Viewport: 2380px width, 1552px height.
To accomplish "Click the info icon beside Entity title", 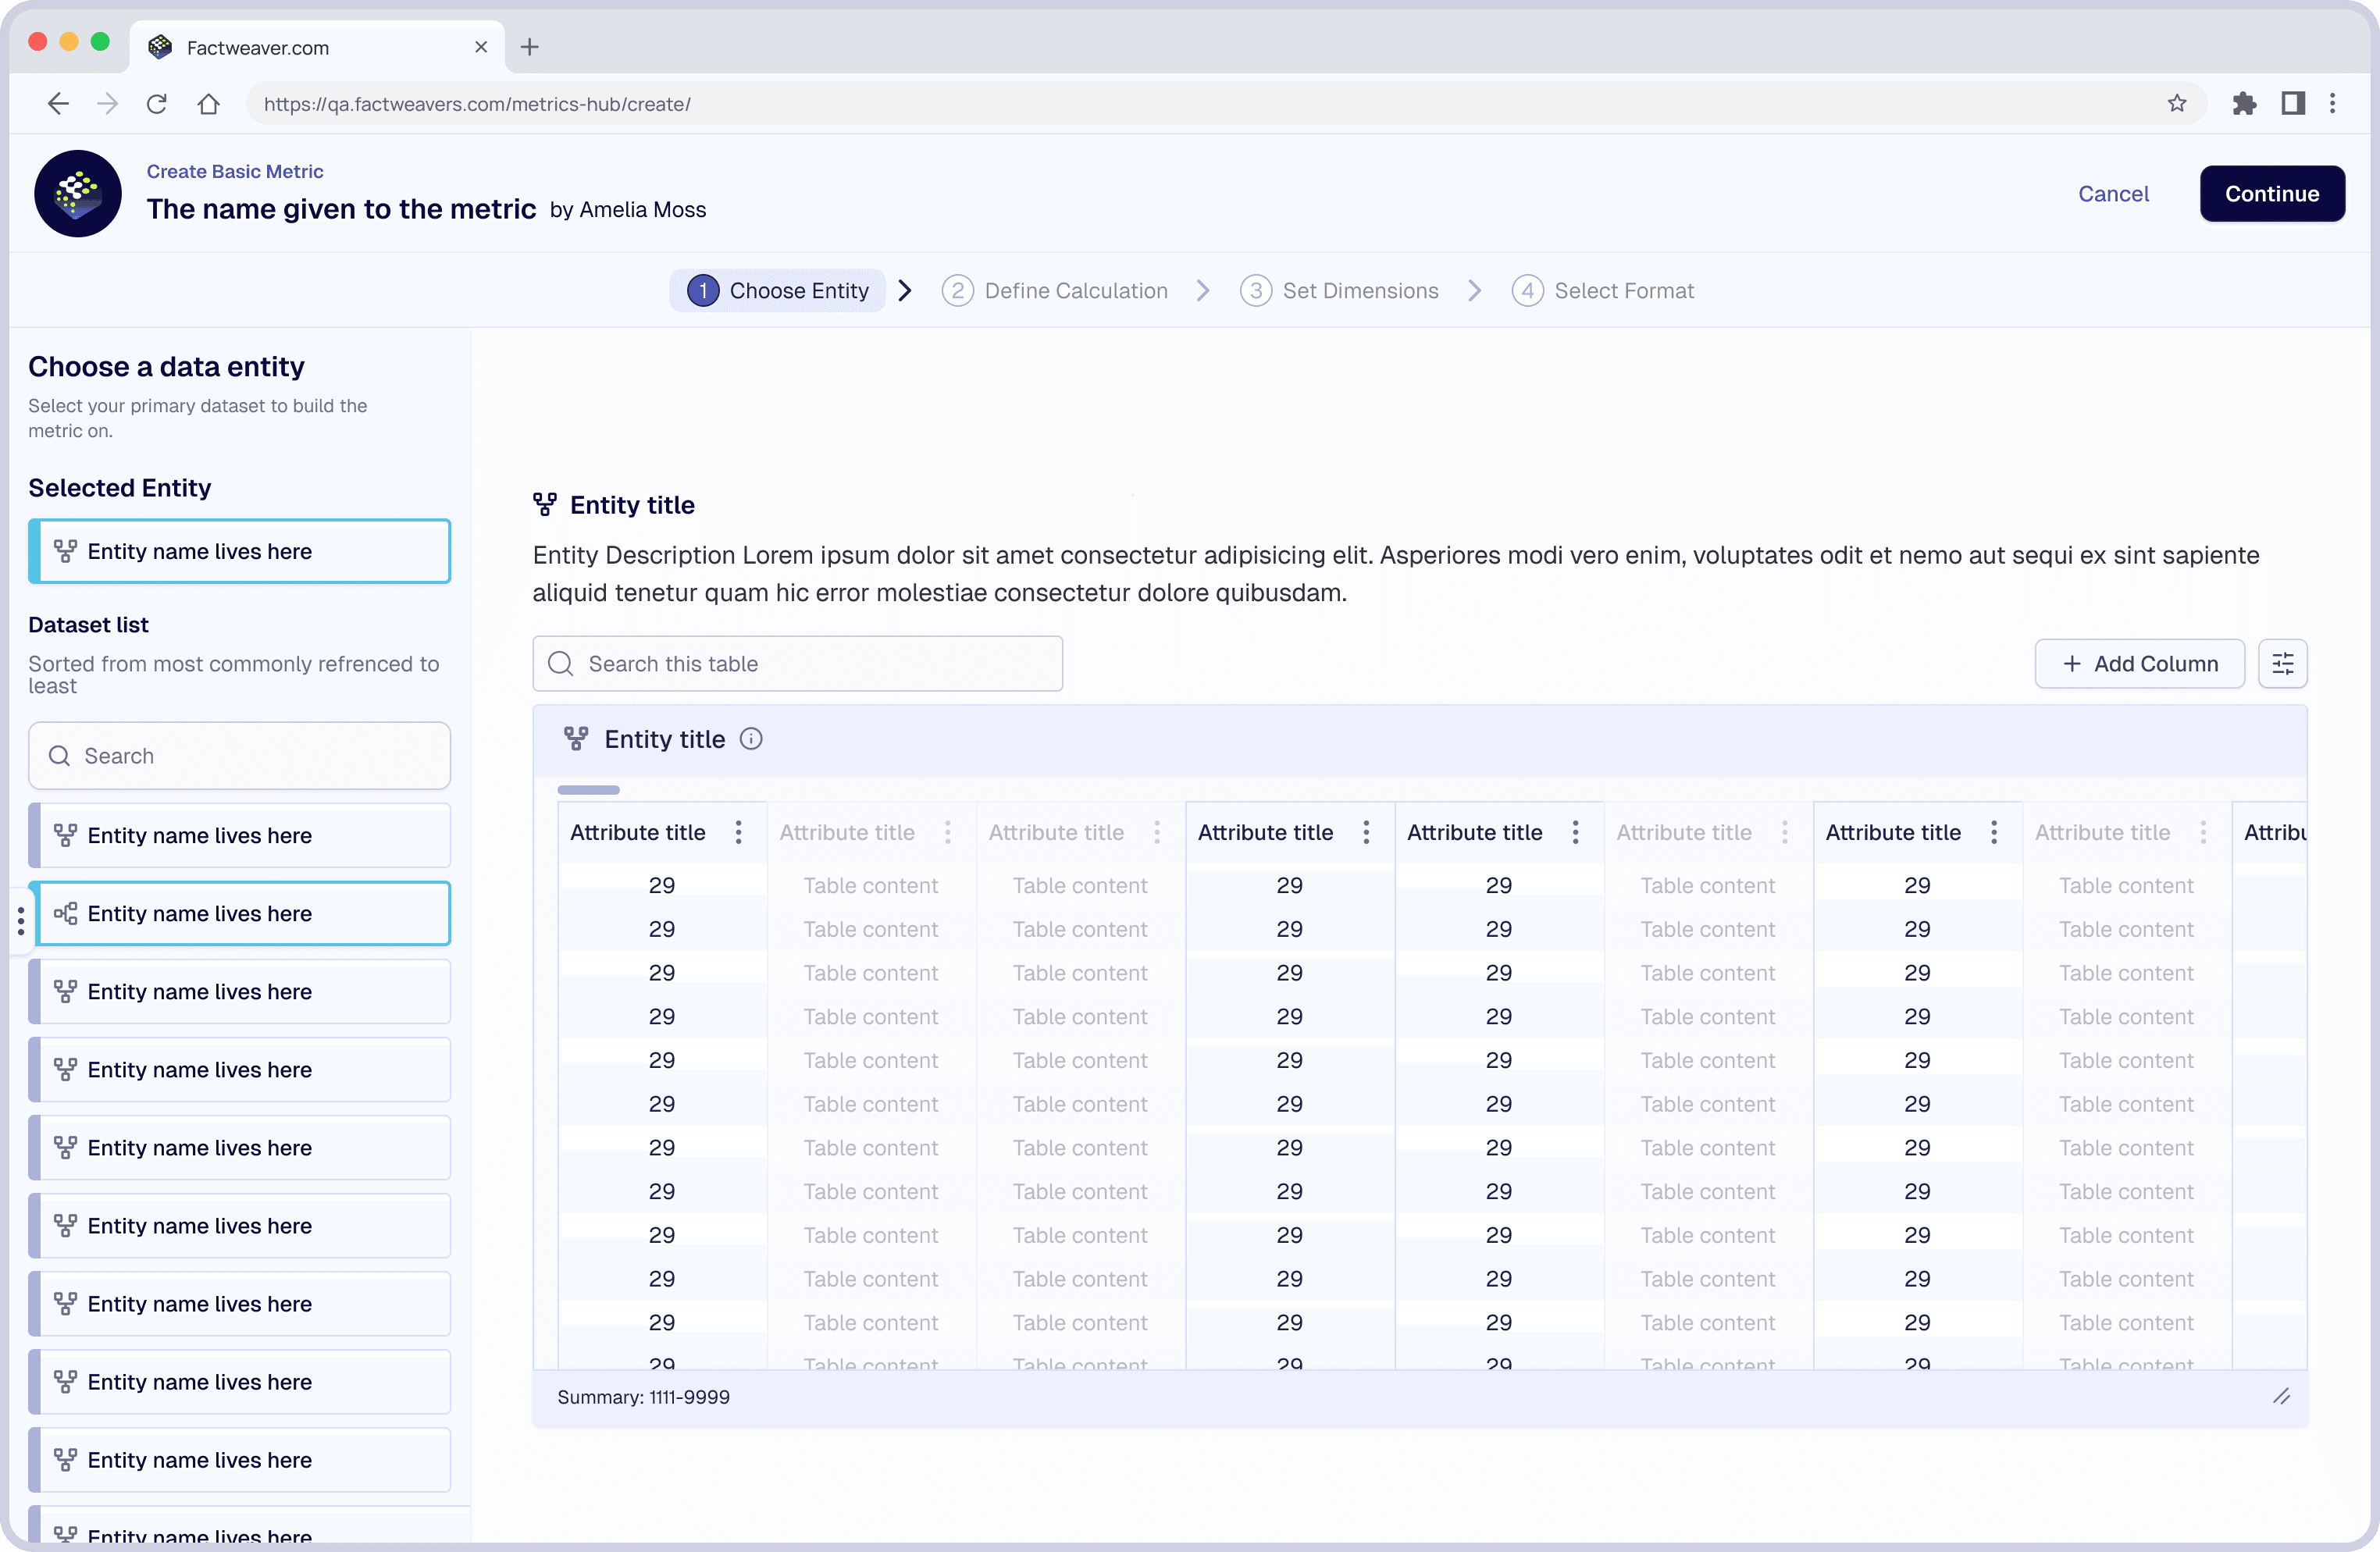I will tap(751, 739).
